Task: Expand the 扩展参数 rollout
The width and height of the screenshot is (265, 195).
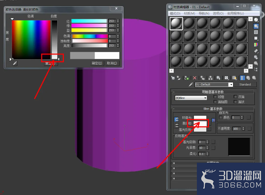Action: point(213,163)
